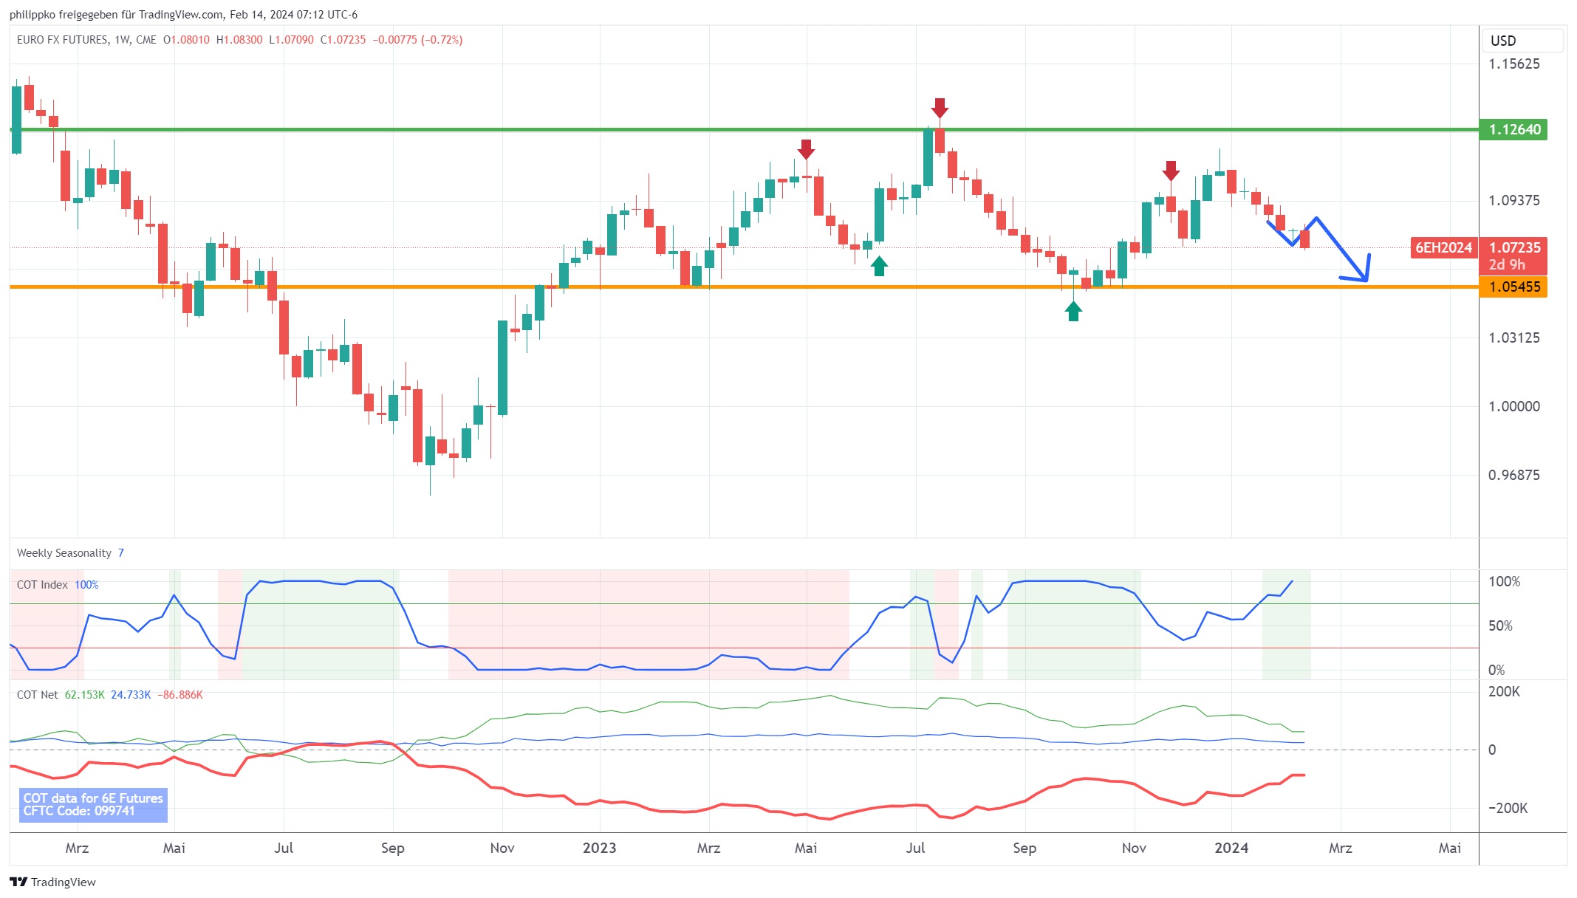Select the orange horizontal support line

point(744,287)
